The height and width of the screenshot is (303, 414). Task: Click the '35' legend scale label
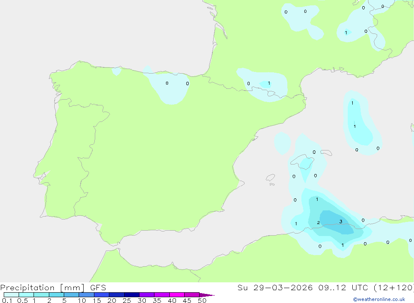click(157, 301)
